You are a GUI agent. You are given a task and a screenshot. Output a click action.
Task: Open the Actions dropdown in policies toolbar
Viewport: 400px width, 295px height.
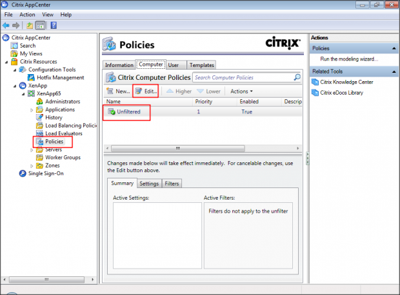click(241, 91)
